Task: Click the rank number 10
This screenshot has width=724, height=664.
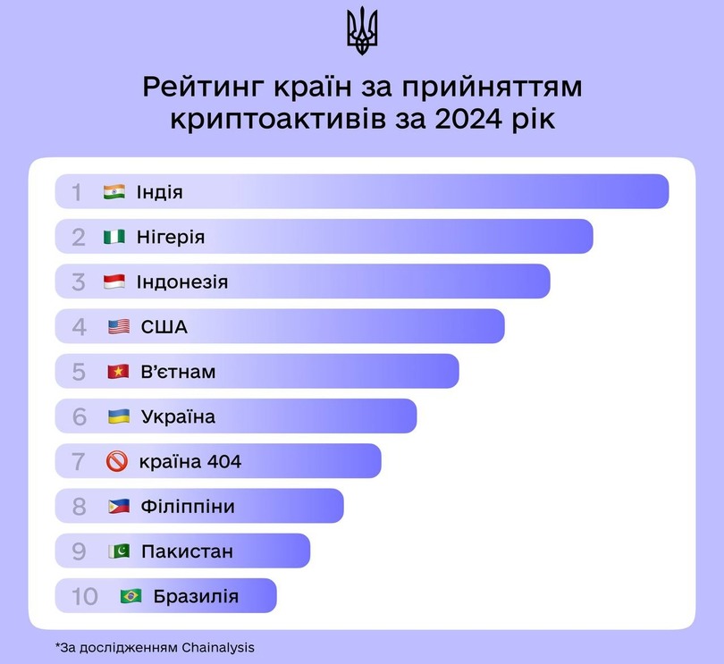Action: pyautogui.click(x=85, y=596)
